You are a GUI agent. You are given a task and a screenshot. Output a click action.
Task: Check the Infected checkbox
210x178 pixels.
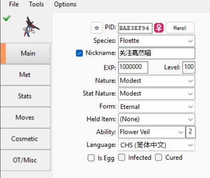(x=122, y=158)
